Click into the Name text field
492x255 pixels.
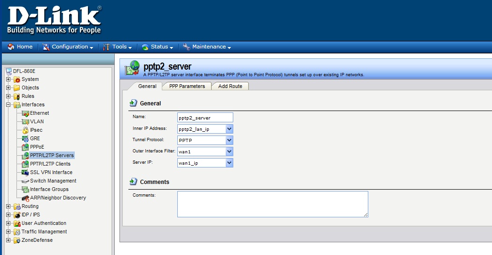coord(205,118)
